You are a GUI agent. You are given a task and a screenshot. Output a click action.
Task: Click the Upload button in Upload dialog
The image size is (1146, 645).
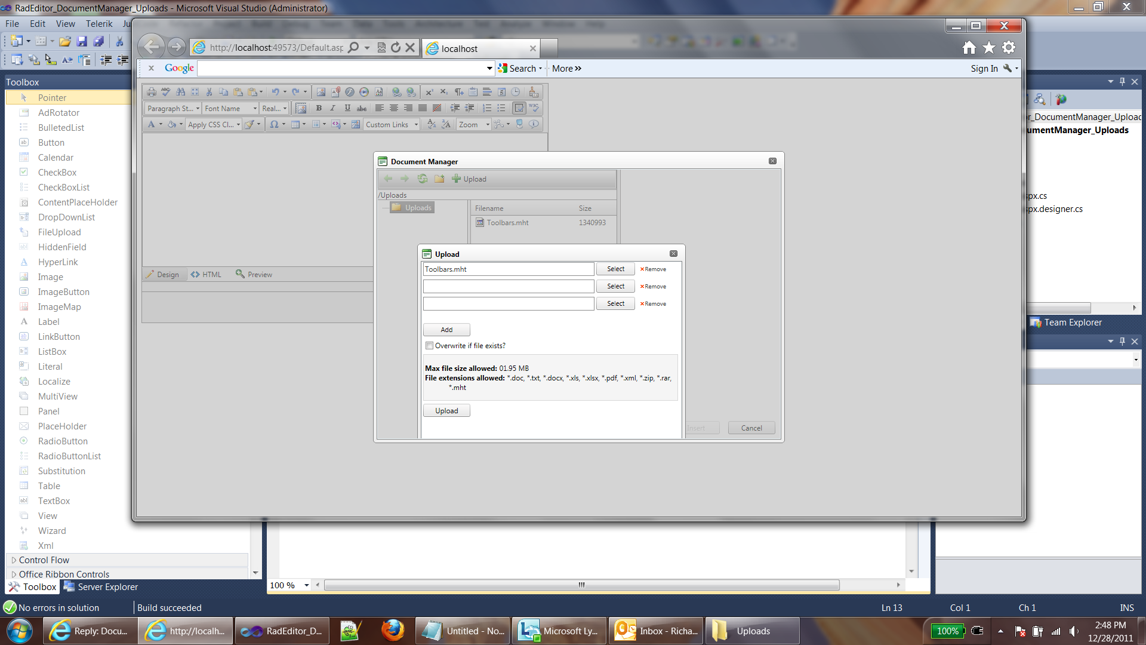click(x=446, y=411)
